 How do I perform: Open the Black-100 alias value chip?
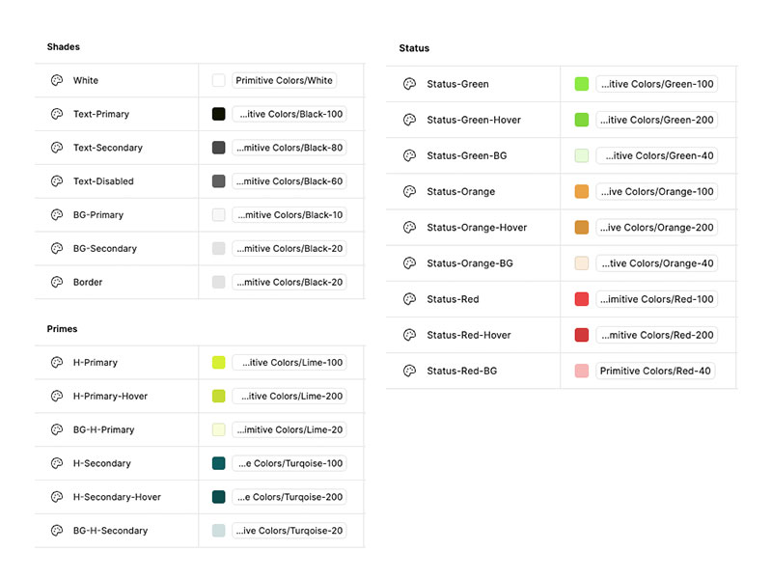click(x=289, y=115)
